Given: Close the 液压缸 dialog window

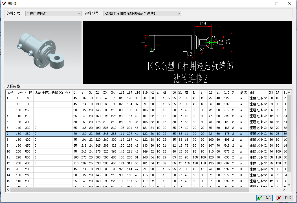Looking at the screenshot, I should click(289, 4).
